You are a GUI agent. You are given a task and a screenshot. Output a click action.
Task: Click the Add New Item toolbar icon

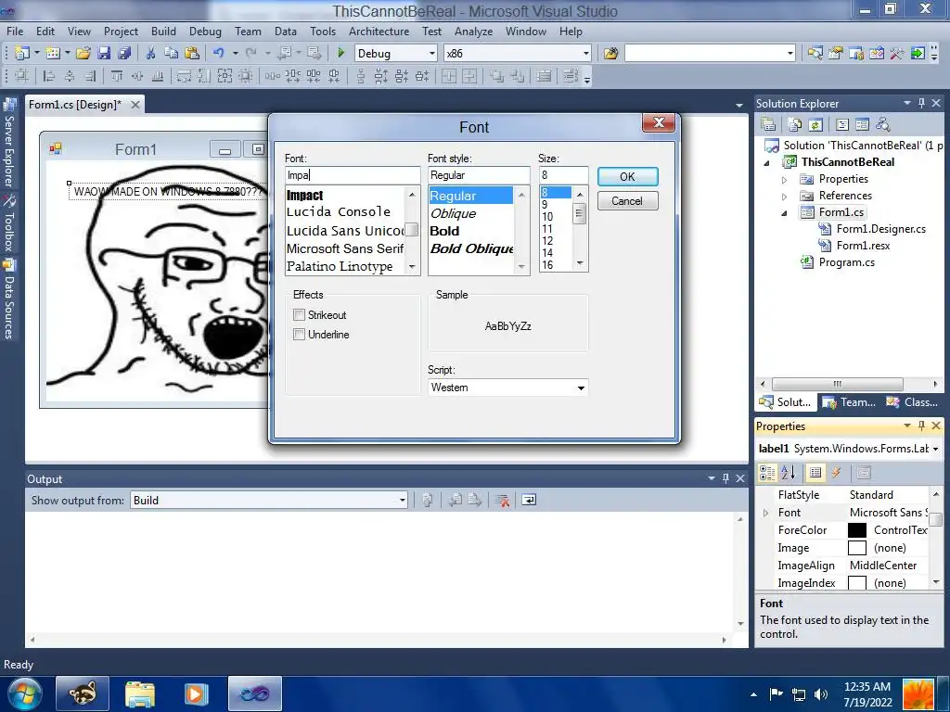(53, 53)
